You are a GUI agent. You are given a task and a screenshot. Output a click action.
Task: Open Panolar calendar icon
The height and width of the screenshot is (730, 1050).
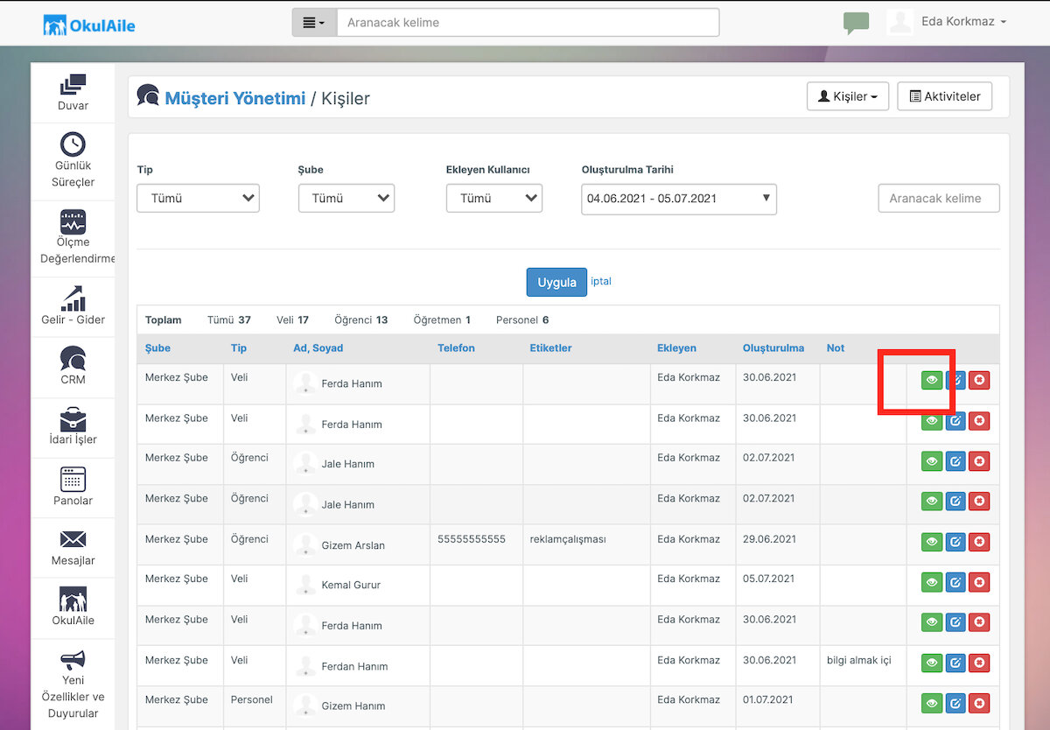pos(73,479)
